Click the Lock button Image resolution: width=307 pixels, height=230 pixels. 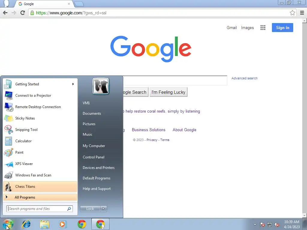90,209
